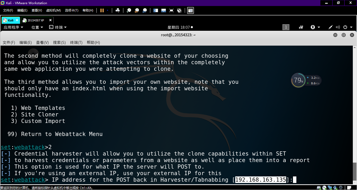The image size is (357, 190).
Task: Switch to the 20154307 XP tab
Action: click(x=36, y=20)
